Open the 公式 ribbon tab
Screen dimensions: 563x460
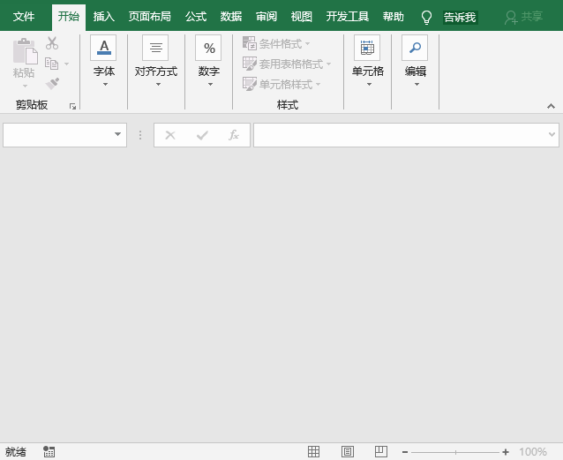196,17
